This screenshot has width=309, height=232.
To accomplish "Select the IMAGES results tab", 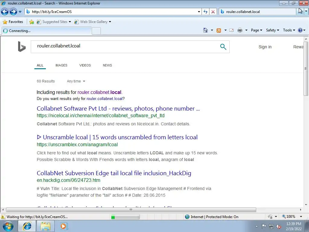I will click(61, 65).
